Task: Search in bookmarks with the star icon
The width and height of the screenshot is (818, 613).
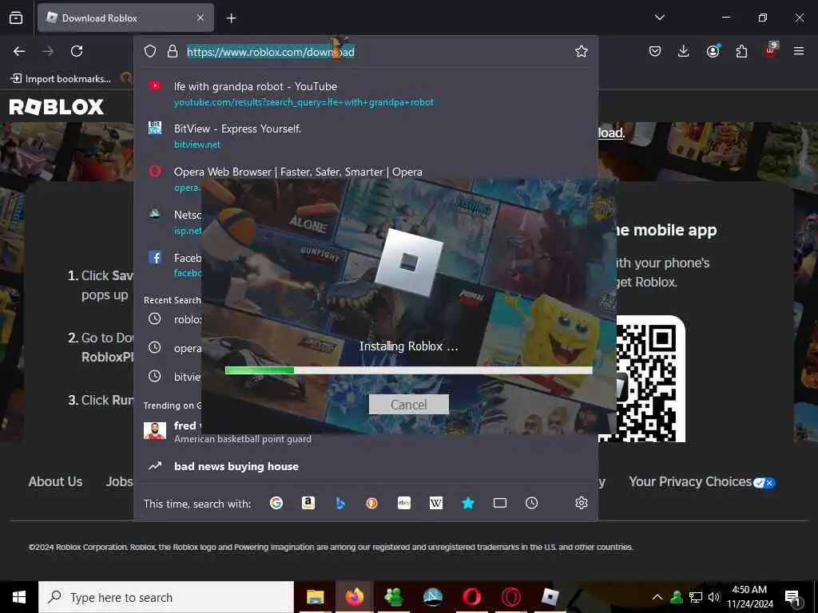Action: [468, 503]
